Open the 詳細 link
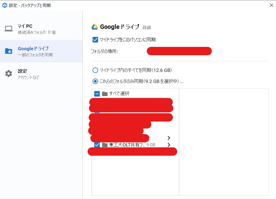The height and width of the screenshot is (199, 276). tap(147, 27)
